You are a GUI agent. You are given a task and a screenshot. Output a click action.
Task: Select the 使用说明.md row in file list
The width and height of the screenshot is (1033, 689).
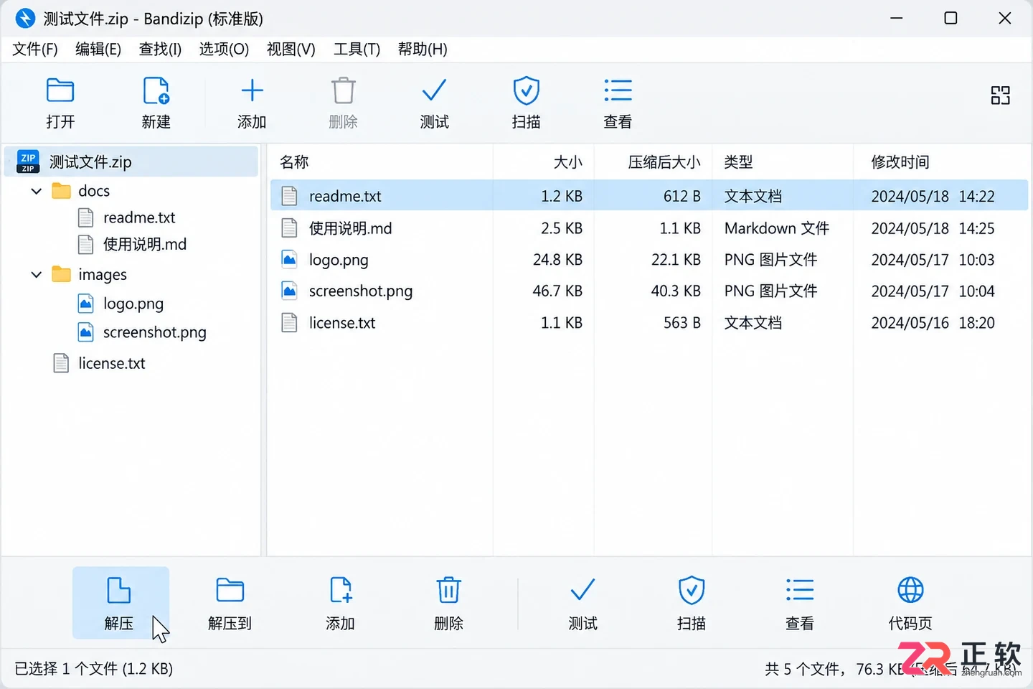tap(649, 228)
